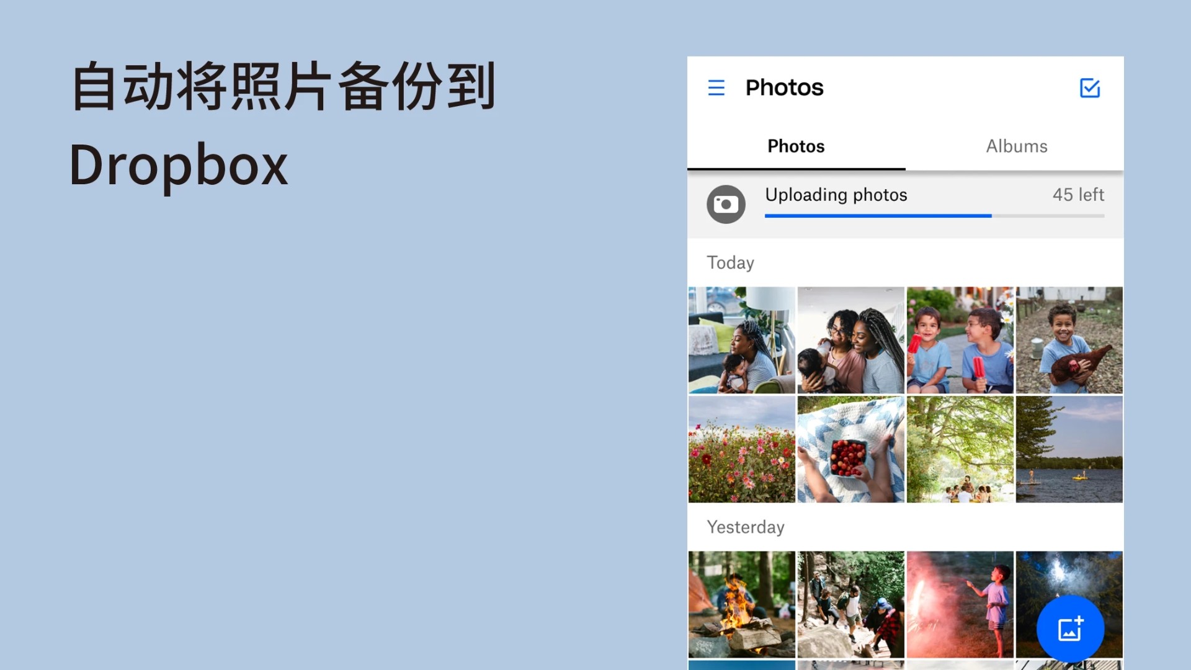Open the hamburger menu
The image size is (1191, 670).
pos(716,87)
